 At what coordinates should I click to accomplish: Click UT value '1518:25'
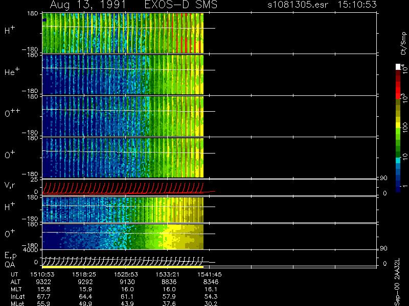84,274
